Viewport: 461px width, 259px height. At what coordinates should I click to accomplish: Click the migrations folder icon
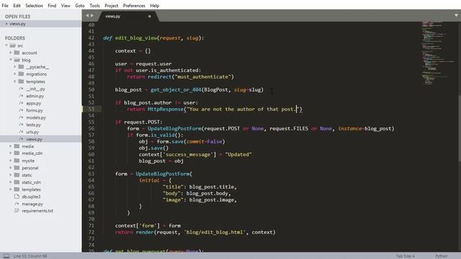click(21, 74)
